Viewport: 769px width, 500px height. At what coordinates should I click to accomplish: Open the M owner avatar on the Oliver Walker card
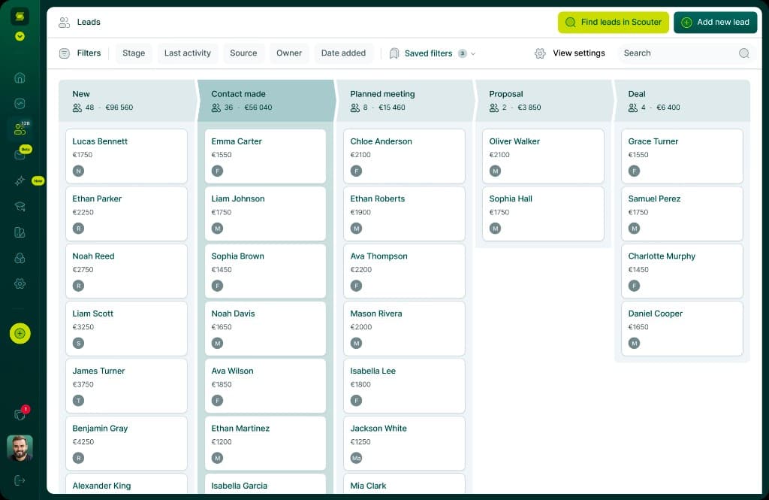(496, 171)
